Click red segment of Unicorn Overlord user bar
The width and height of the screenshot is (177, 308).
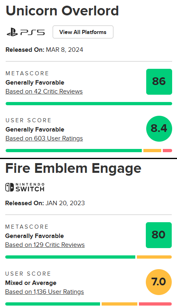point(168,151)
